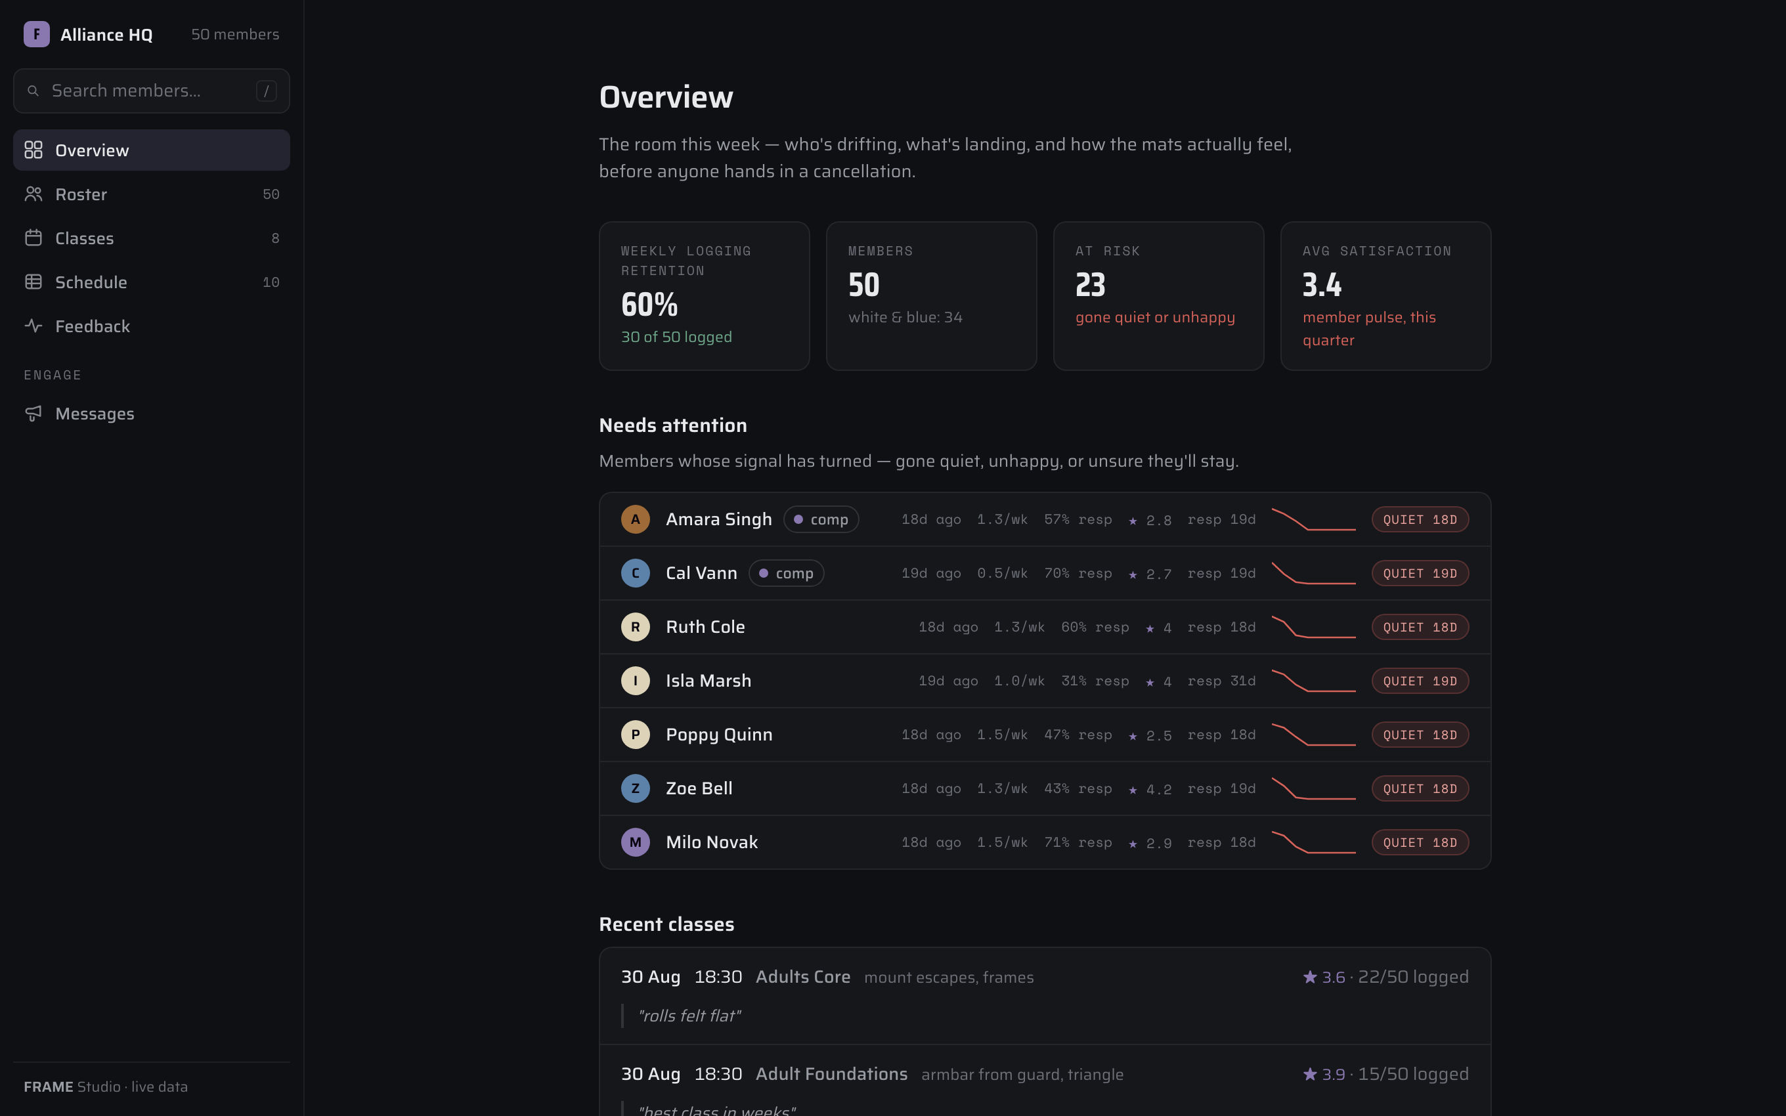
Task: Click Isla Marsh's QUIET 19D badge
Action: [1420, 681]
